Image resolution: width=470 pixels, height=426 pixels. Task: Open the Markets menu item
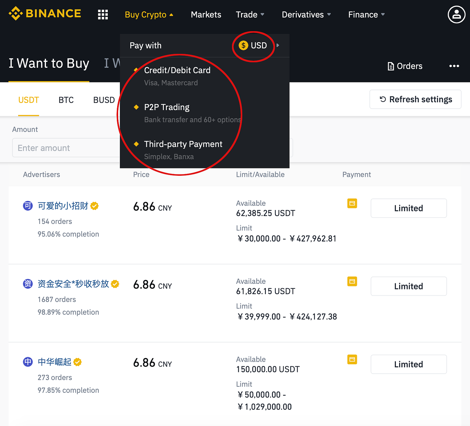tap(206, 14)
